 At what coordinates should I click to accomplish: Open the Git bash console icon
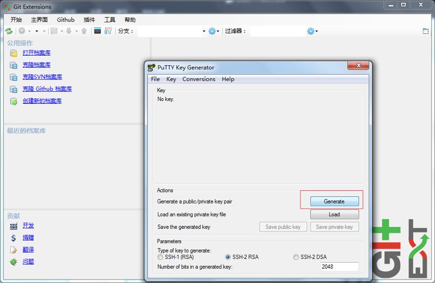click(x=98, y=31)
